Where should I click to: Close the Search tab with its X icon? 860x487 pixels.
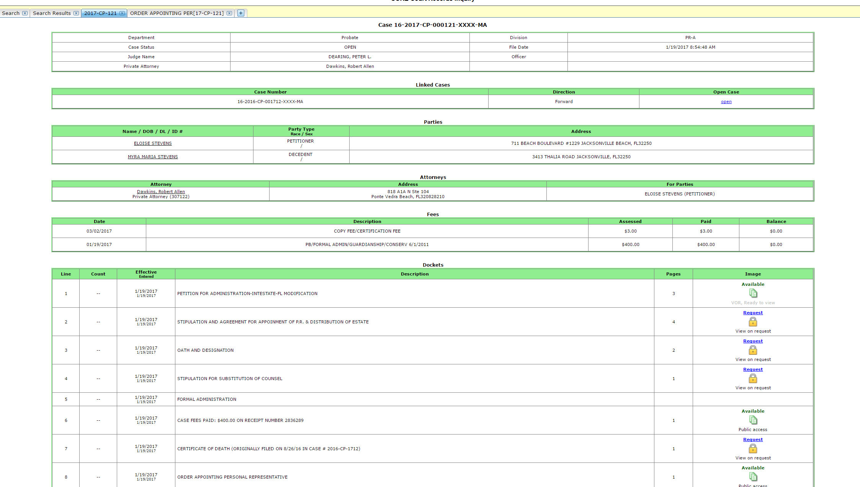(x=25, y=13)
